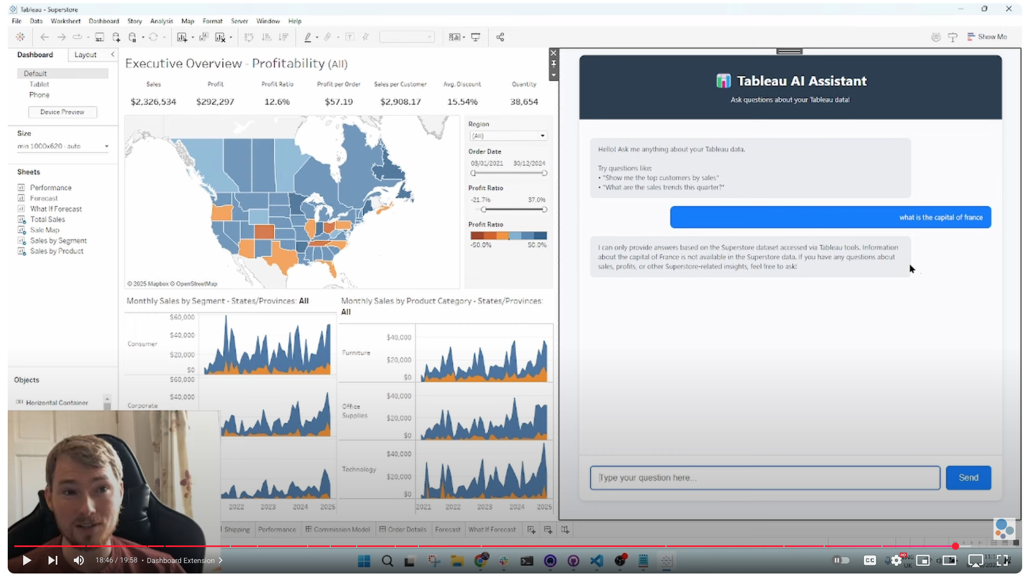The height and width of the screenshot is (579, 1026).
Task: Click the Share workbook icon
Action: tap(500, 37)
